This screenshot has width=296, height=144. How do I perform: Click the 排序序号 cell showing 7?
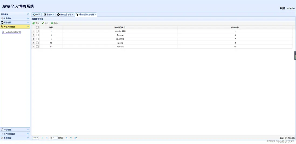click(235, 39)
